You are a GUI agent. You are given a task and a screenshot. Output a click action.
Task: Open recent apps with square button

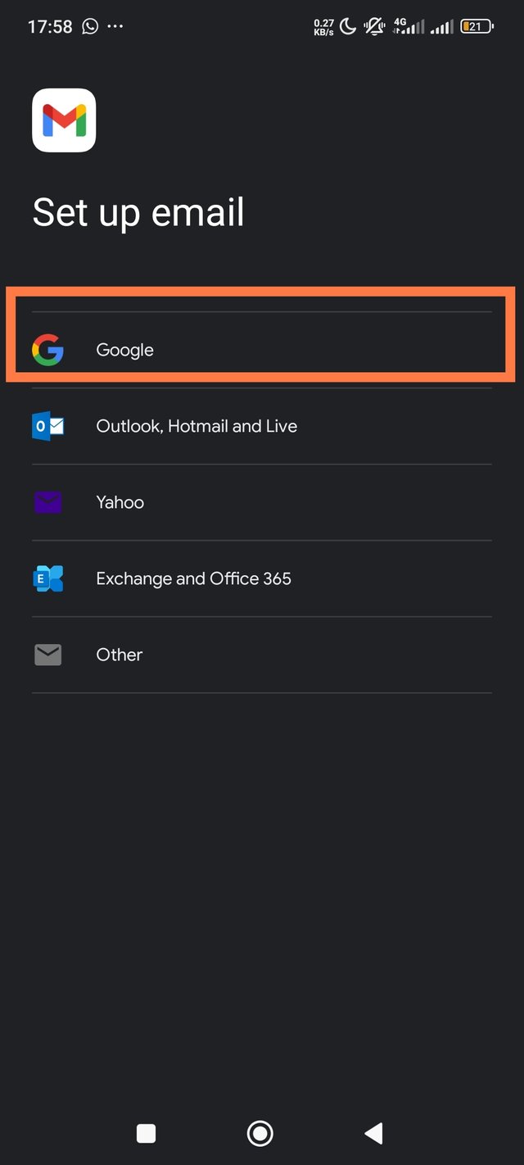coord(146,1133)
